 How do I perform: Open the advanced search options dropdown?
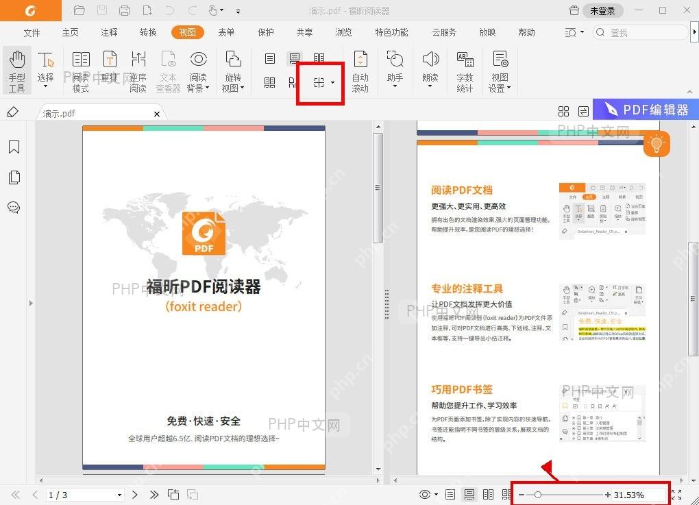pyautogui.click(x=574, y=32)
